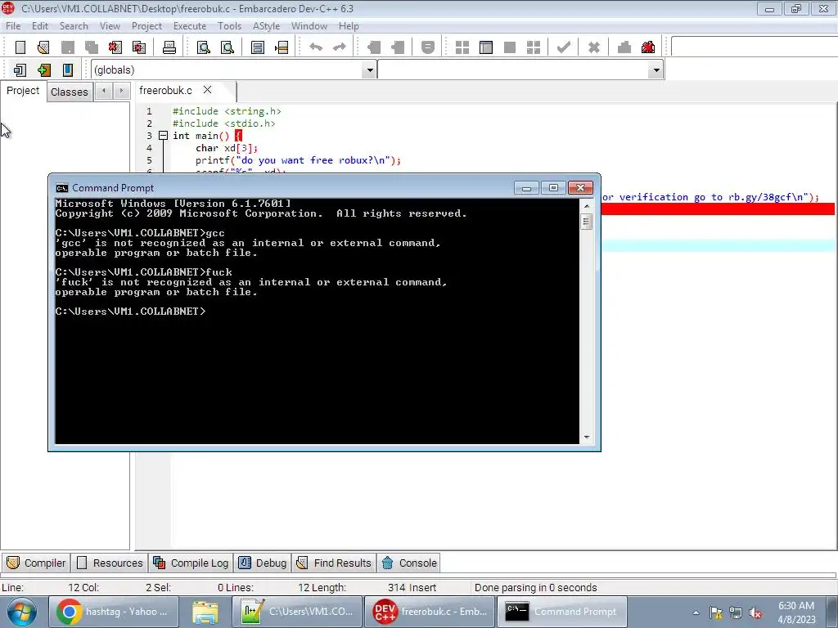Click the Indent toolbar icon
Screen dimensions: 838x628
pos(374,47)
